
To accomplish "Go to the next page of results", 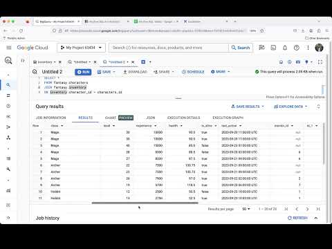I will (307, 209).
